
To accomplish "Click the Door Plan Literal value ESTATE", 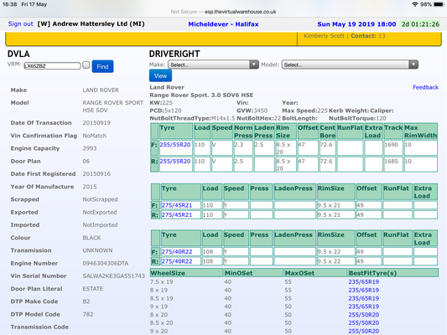I will coord(93,289).
